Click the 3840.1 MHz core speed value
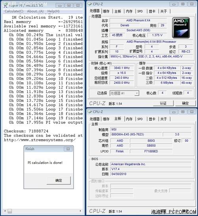 (122, 68)
